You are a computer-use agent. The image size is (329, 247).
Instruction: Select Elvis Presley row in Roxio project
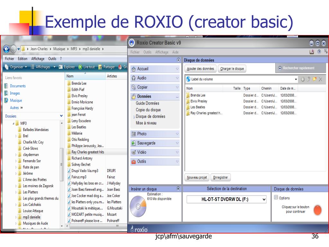click(241, 101)
